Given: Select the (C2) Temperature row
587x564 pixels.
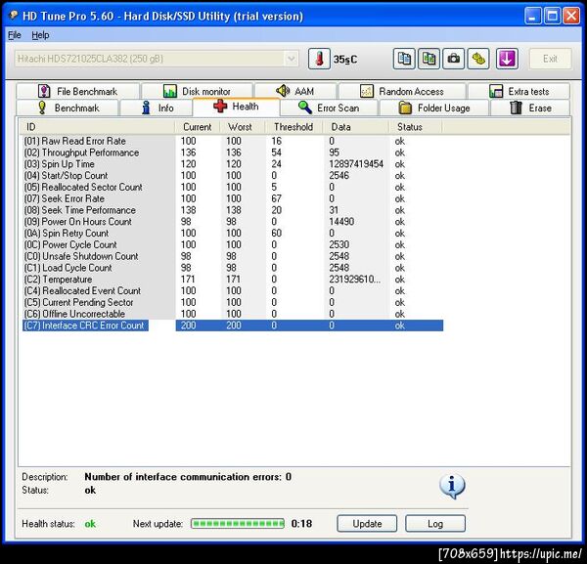Looking at the screenshot, I should click(232, 280).
